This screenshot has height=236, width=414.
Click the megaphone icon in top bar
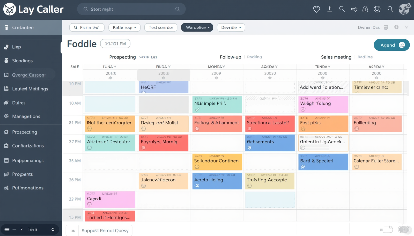pyautogui.click(x=354, y=9)
